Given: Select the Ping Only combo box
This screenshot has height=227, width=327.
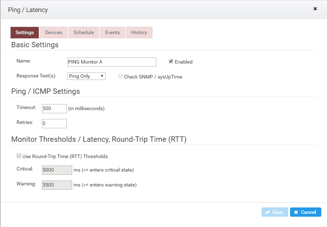Looking at the screenshot, I should pos(86,76).
